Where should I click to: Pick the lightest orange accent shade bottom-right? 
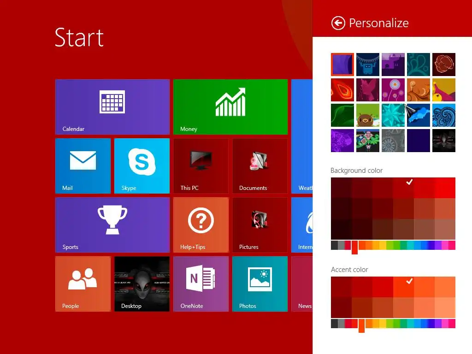click(x=445, y=307)
